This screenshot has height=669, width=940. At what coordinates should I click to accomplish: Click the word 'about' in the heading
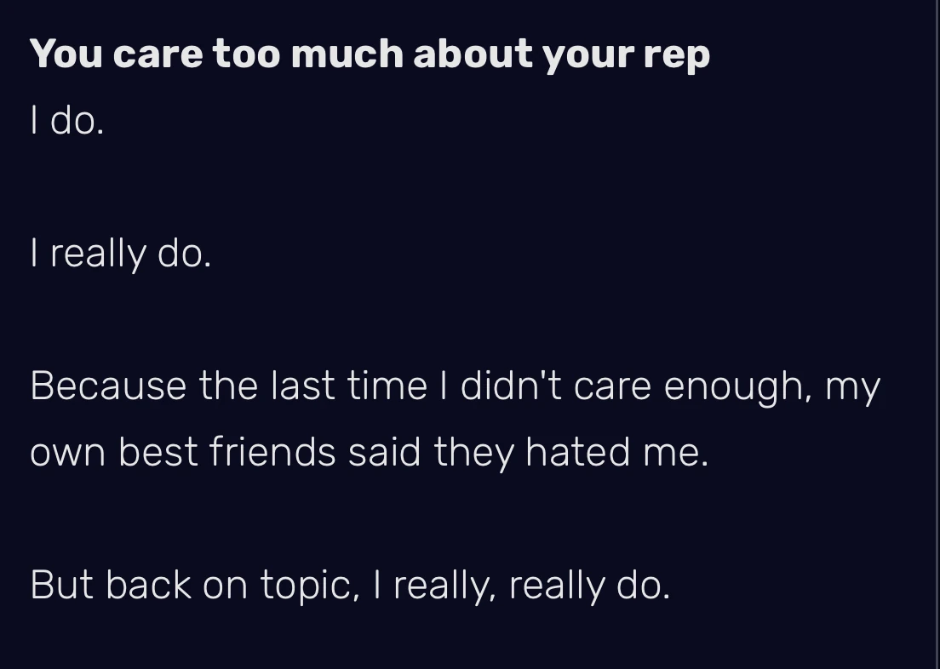[472, 54]
